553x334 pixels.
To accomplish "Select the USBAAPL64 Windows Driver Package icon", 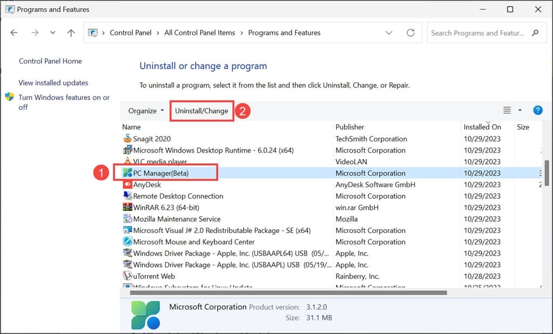I will (x=127, y=253).
